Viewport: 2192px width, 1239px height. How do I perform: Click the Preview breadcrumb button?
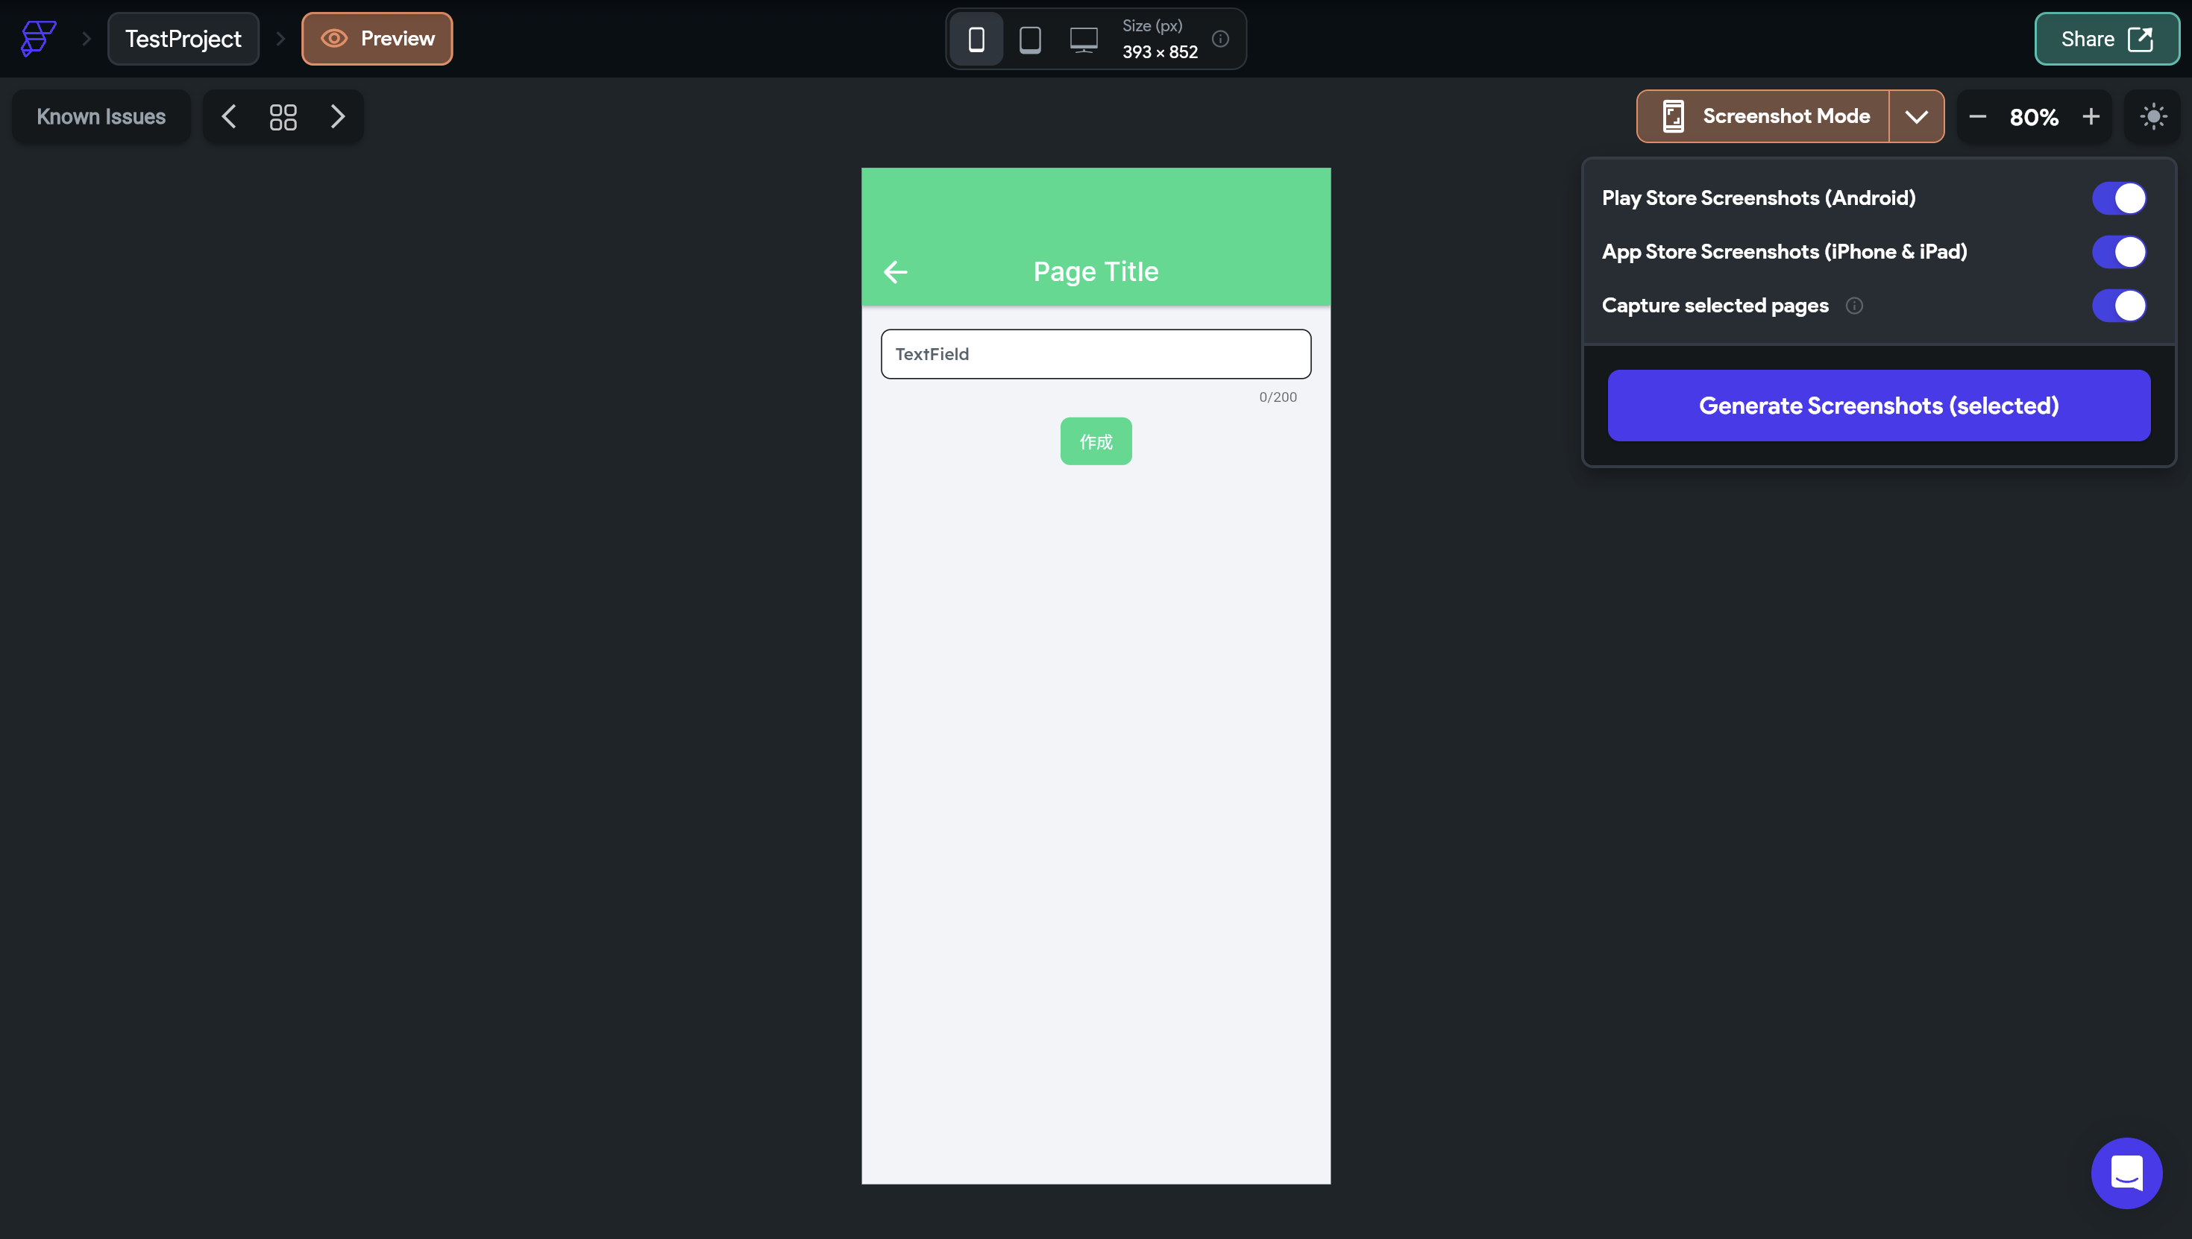coord(377,40)
